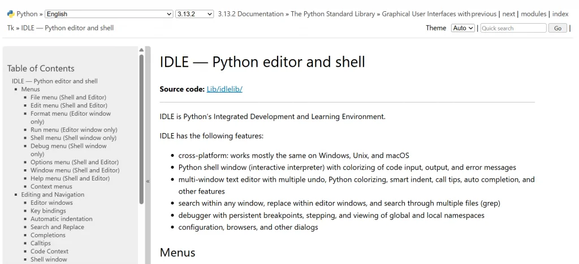Select 'IDLE — Python editor and shell' in contents
This screenshot has height=264, width=579.
pyautogui.click(x=55, y=81)
